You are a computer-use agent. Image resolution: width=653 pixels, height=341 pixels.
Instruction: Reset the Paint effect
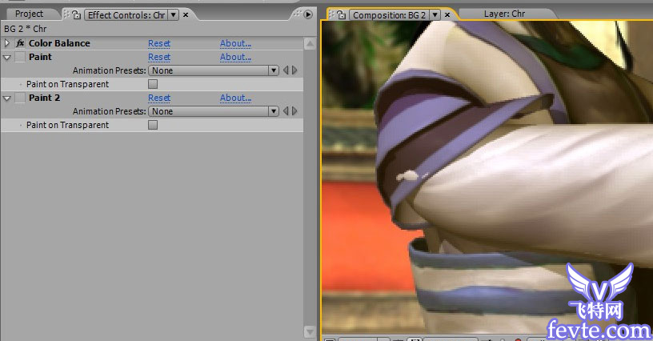click(159, 57)
